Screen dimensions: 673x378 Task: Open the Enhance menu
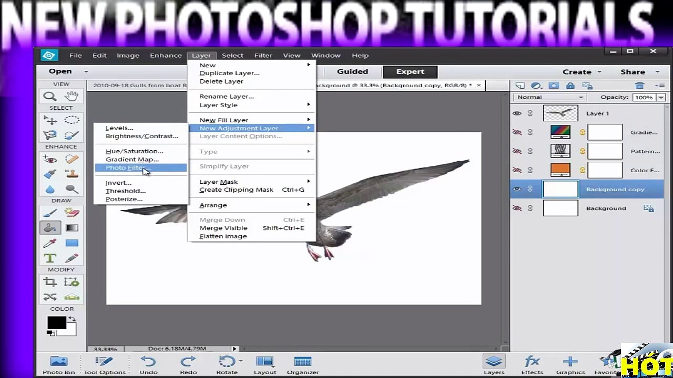166,55
